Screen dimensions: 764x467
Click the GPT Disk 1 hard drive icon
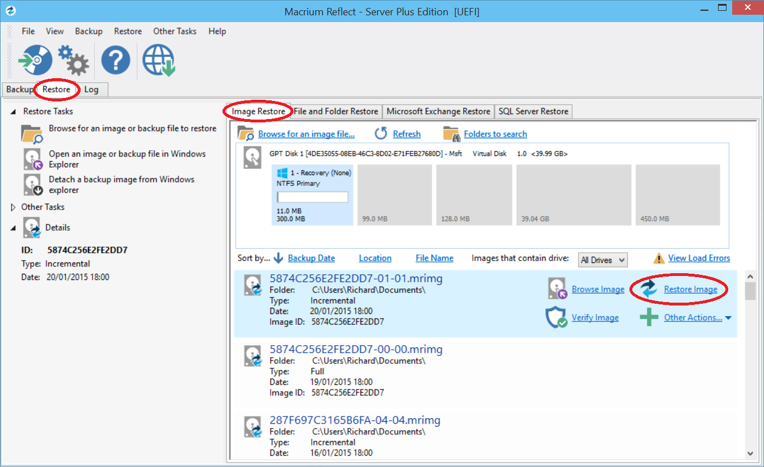point(252,158)
